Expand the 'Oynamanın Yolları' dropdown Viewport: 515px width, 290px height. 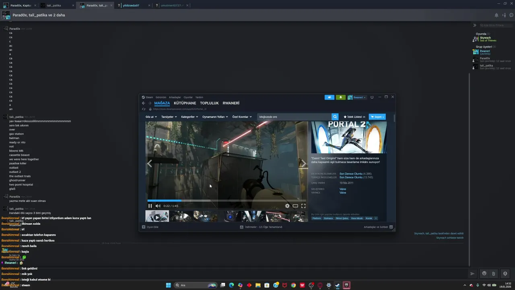tap(215, 117)
